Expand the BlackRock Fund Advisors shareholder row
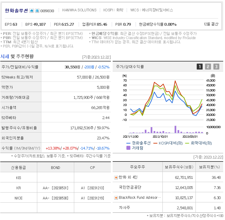225x220 pixels. pos(116,198)
